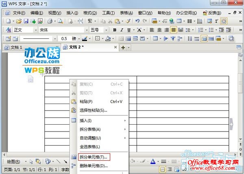Click the hyperlink globe icon

[x=172, y=21]
